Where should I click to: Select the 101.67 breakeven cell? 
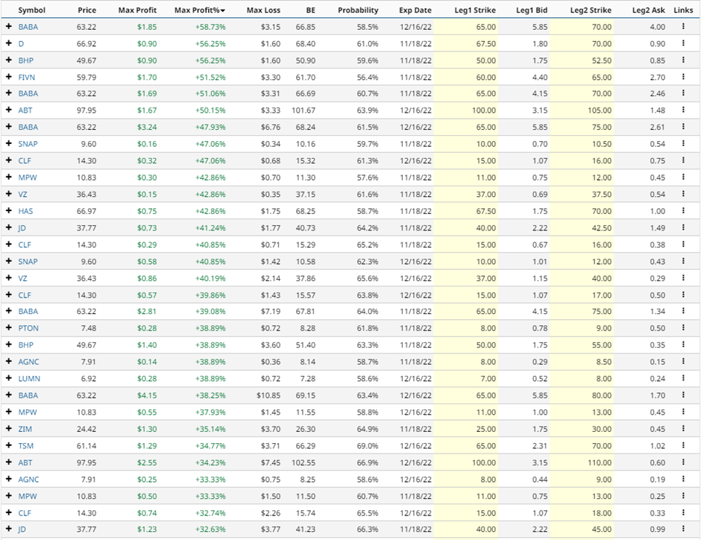coord(304,110)
